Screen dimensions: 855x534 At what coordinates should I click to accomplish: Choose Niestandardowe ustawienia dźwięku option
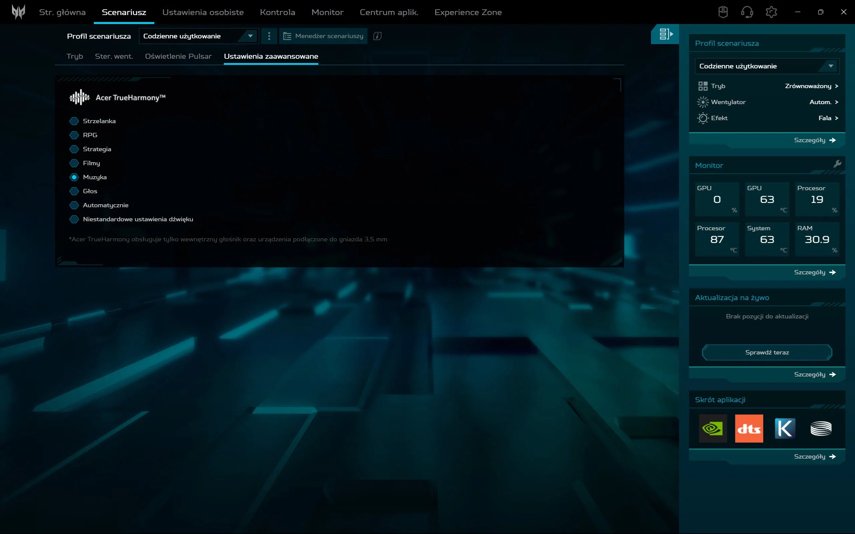(74, 219)
